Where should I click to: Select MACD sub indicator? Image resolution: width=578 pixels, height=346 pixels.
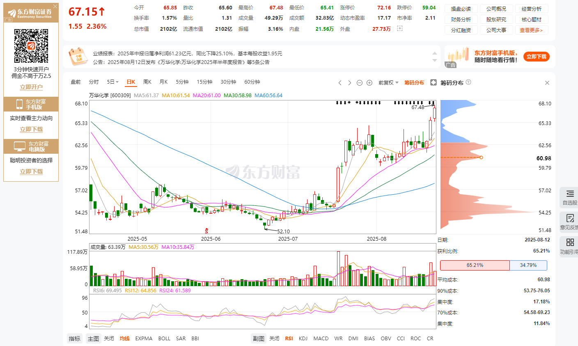(x=321, y=339)
